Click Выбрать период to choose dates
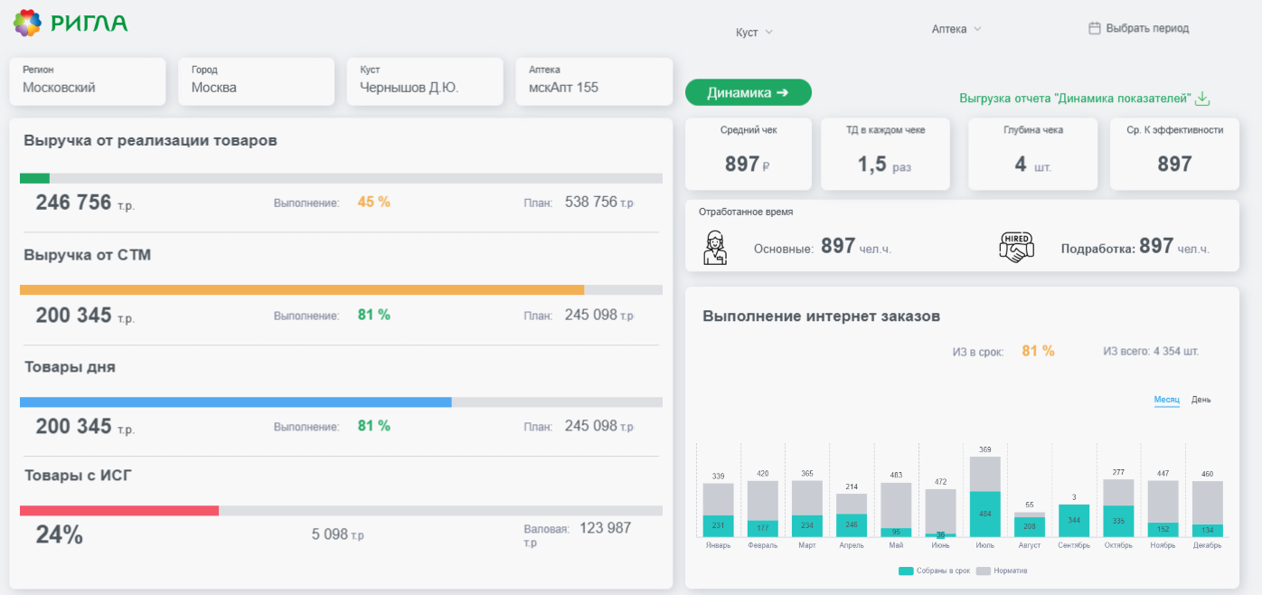The width and height of the screenshot is (1262, 595). pos(1147,28)
